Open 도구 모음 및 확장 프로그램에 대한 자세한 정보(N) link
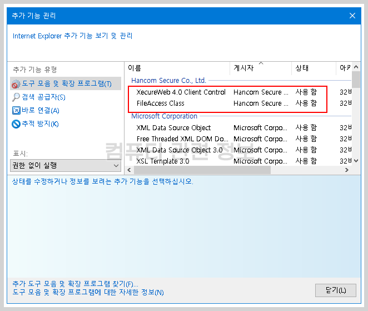The height and width of the screenshot is (311, 368). click(88, 292)
